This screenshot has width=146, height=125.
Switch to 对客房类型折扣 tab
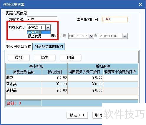tap(19, 46)
